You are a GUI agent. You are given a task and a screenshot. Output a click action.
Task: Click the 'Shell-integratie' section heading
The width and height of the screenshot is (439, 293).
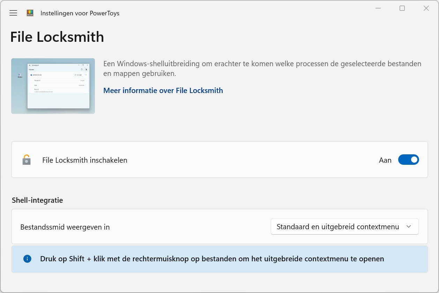[x=37, y=200]
